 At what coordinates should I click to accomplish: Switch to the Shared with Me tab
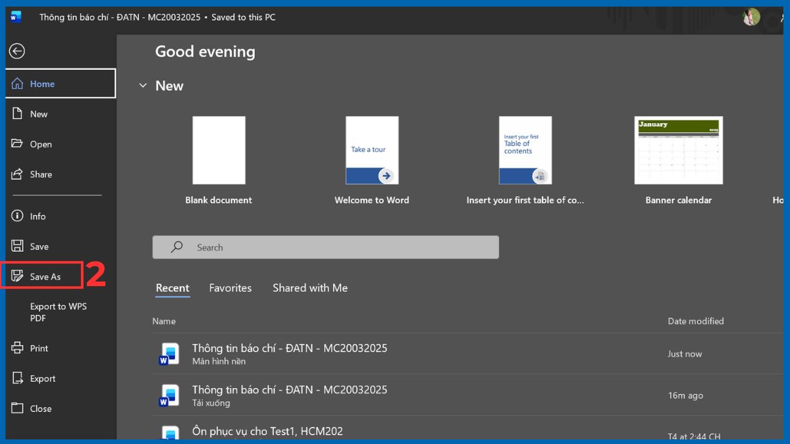pos(310,288)
